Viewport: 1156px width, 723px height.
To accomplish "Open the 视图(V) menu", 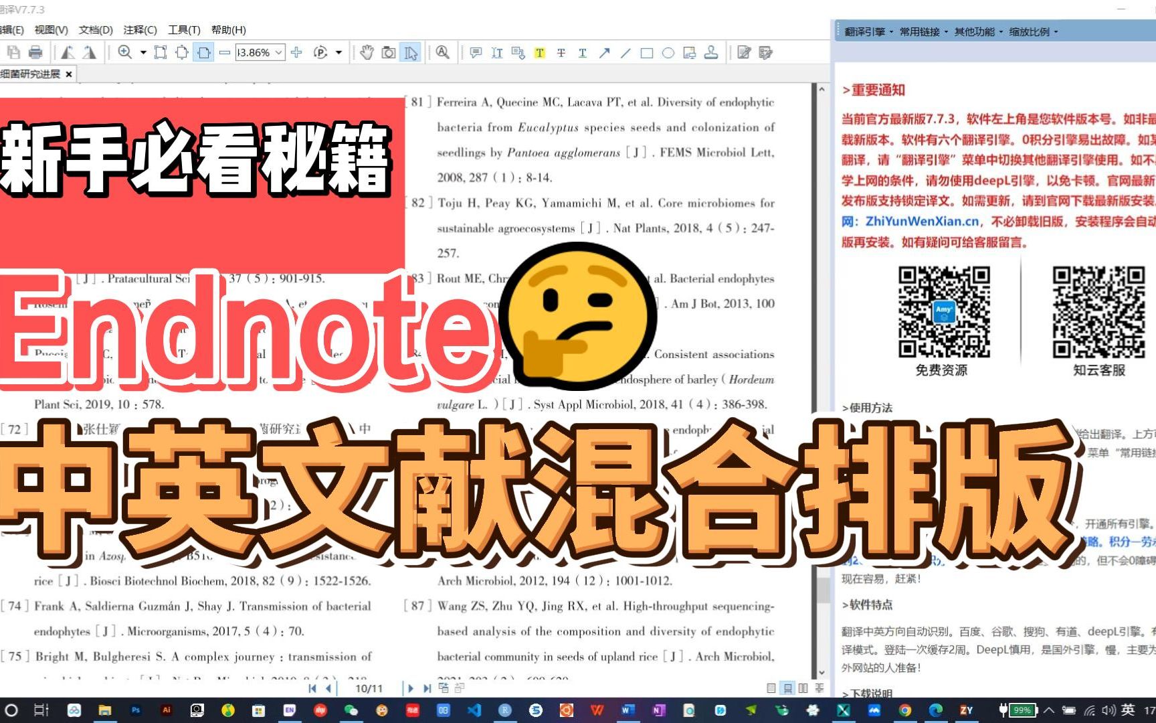I will (52, 30).
